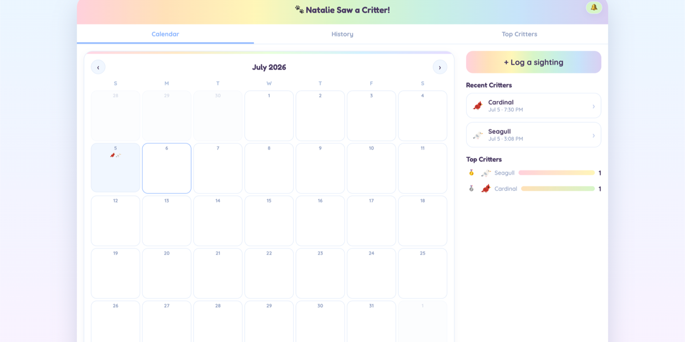
Task: Click Seagull label in Top Critters
Action: click(505, 173)
